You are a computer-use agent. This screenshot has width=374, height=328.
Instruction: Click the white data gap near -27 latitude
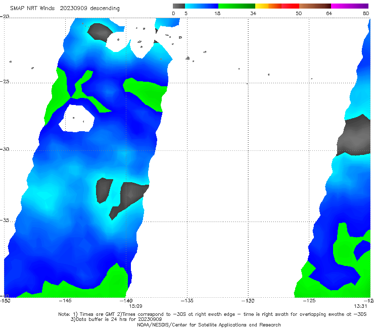tap(77, 119)
